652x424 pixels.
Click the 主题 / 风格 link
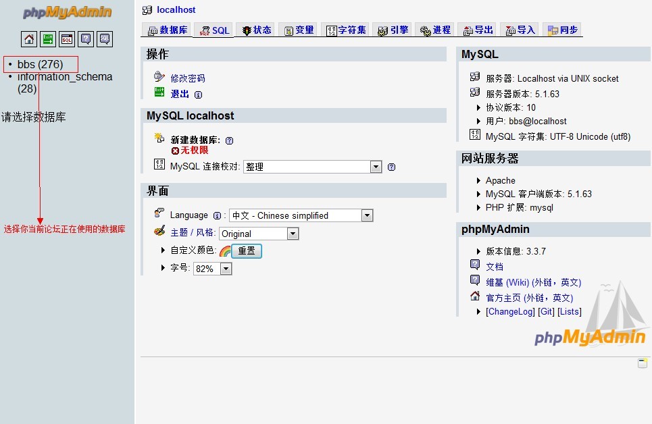193,232
